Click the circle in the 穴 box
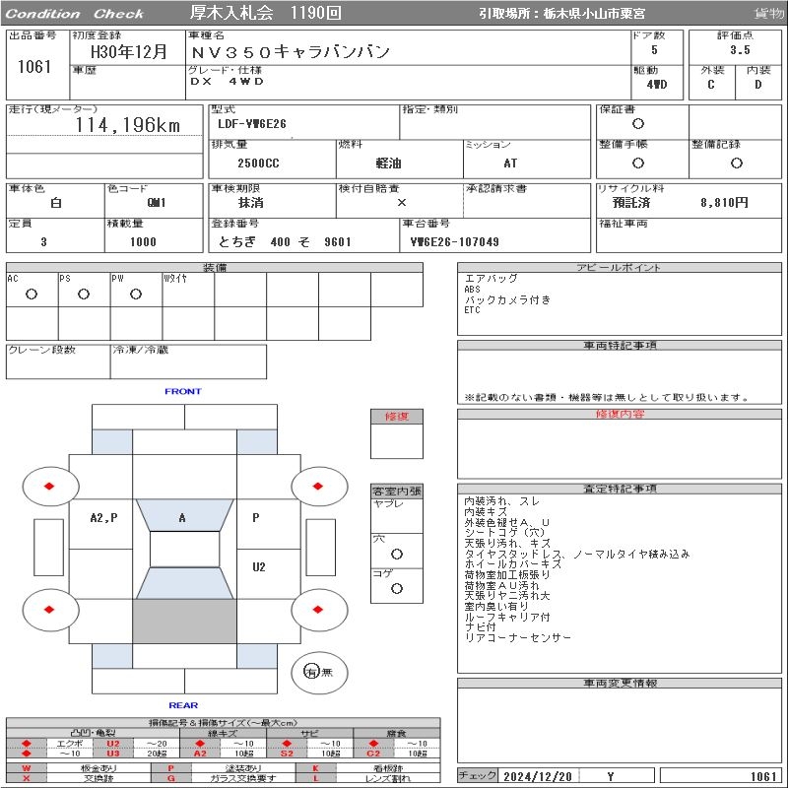788x788 pixels. tap(397, 554)
